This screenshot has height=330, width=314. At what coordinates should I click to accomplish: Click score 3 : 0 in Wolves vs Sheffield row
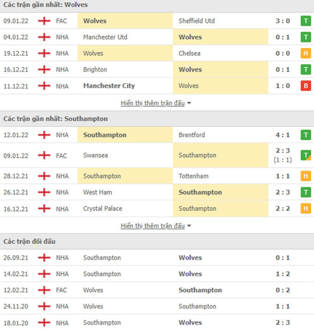click(283, 21)
